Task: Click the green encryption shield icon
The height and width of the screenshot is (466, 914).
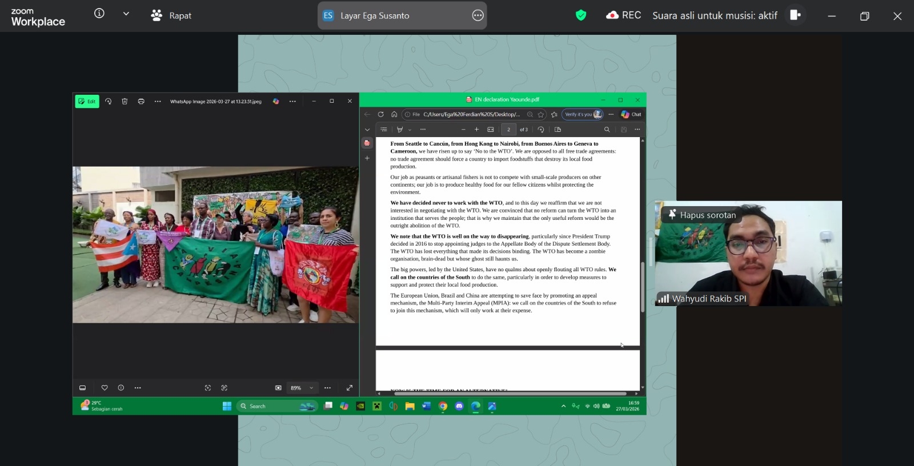Action: tap(581, 15)
